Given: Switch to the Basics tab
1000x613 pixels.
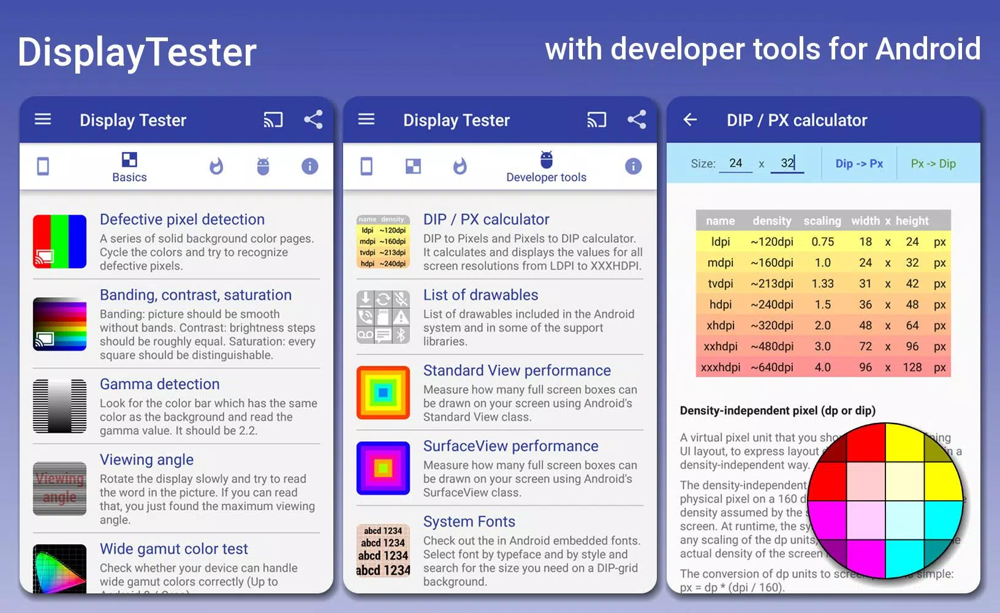Looking at the screenshot, I should [129, 167].
